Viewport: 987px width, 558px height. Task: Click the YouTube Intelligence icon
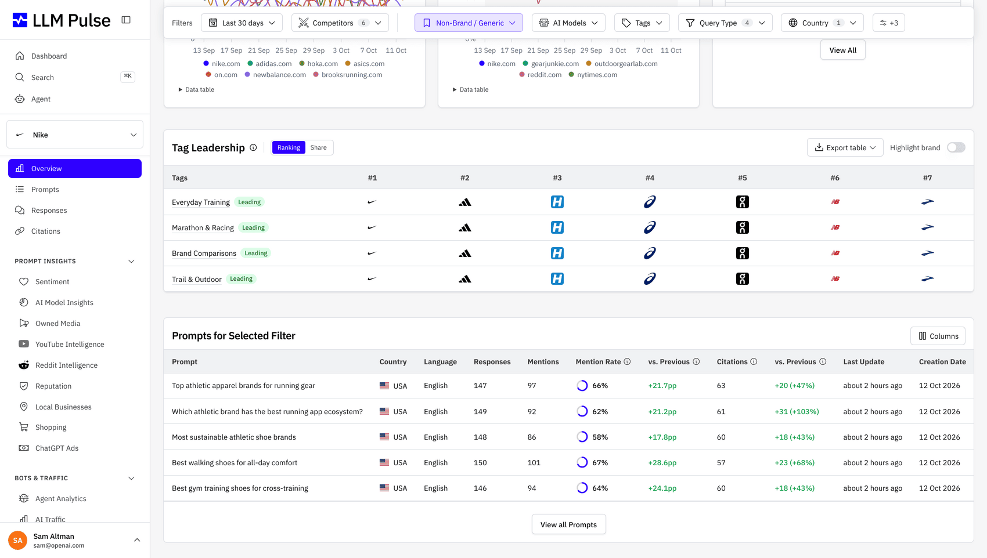(x=24, y=345)
